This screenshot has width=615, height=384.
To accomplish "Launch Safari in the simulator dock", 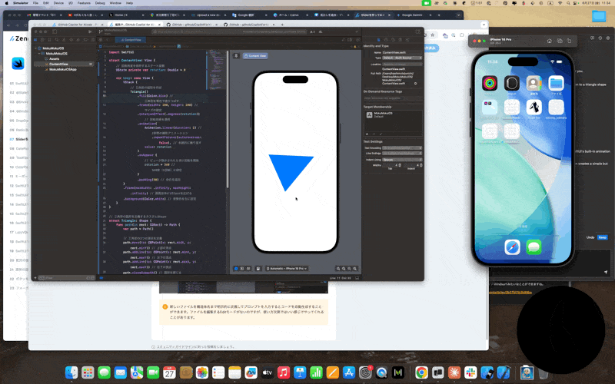I will click(x=512, y=247).
